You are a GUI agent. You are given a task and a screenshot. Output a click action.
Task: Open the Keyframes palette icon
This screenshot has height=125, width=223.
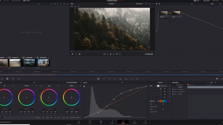(217, 79)
